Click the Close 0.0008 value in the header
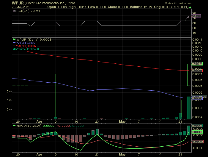This screenshot has width=208, height=157. (x=118, y=7)
